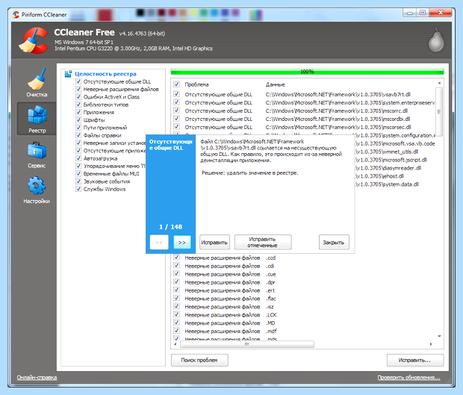Open the Настройки settings section
The height and width of the screenshot is (395, 463).
[x=37, y=190]
